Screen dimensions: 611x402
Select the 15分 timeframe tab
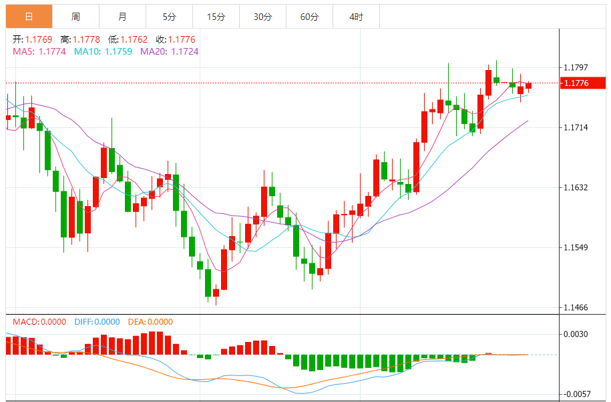pyautogui.click(x=216, y=17)
